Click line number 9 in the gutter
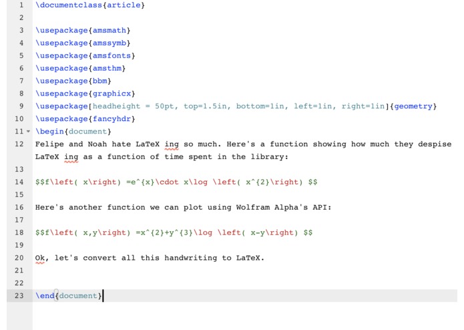The width and height of the screenshot is (464, 330). click(x=21, y=106)
